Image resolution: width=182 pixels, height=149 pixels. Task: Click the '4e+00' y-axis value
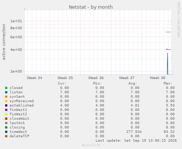coord(16,50)
